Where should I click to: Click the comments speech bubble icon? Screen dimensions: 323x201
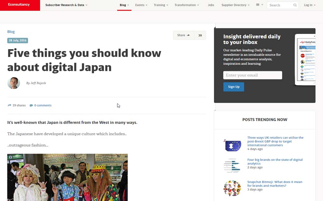coord(31,105)
